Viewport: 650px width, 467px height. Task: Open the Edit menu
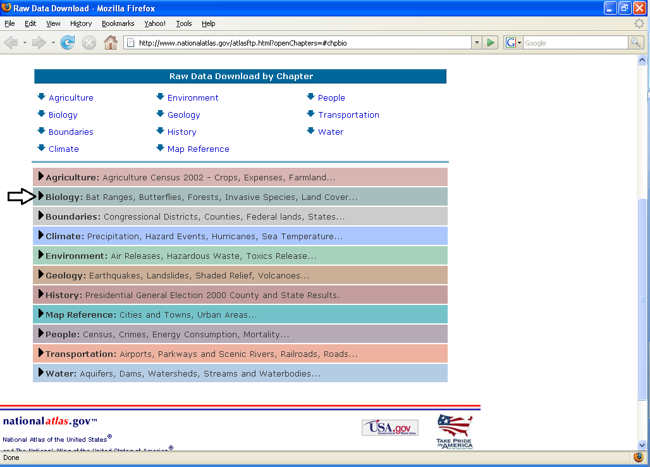tap(30, 23)
